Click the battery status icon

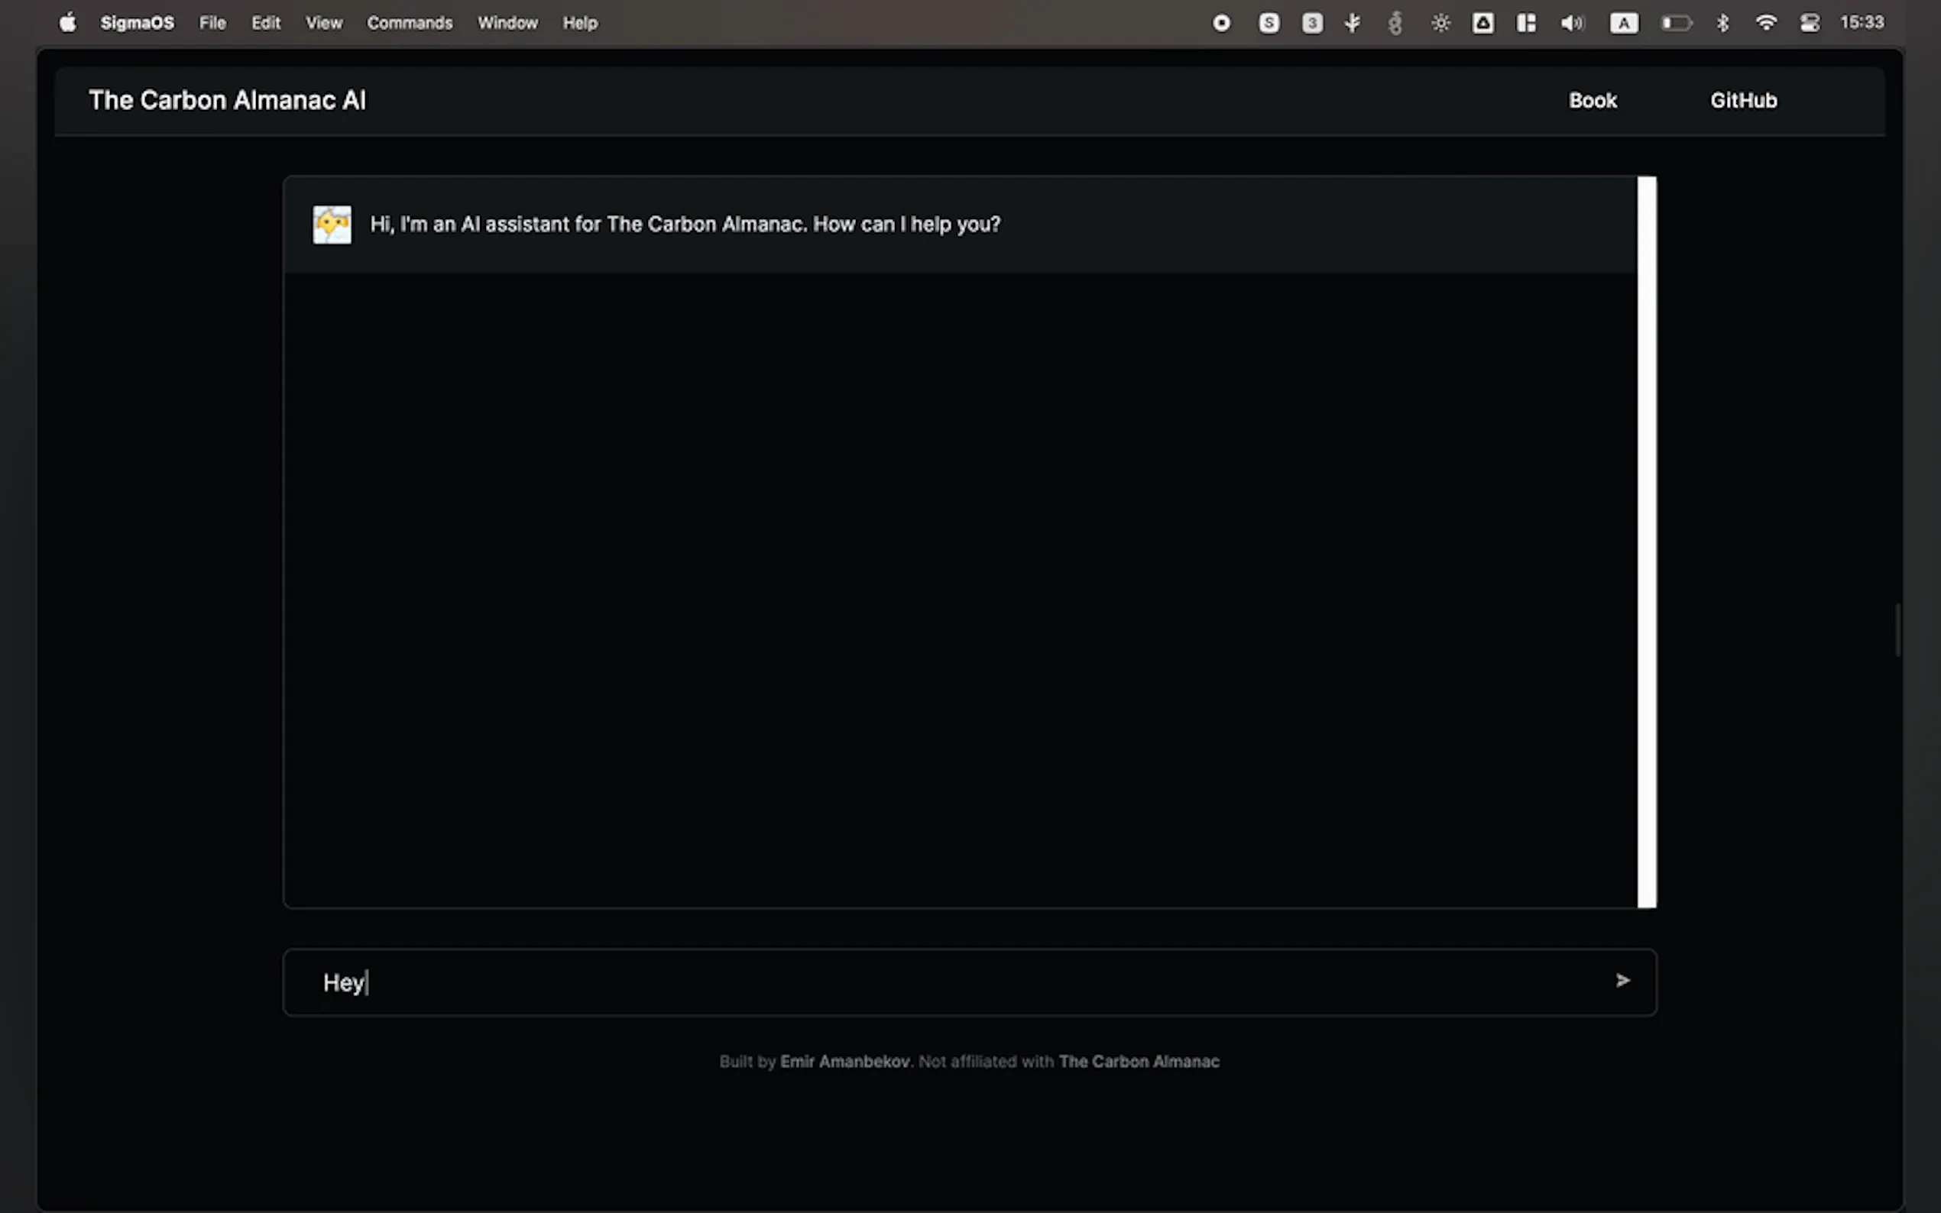tap(1676, 23)
